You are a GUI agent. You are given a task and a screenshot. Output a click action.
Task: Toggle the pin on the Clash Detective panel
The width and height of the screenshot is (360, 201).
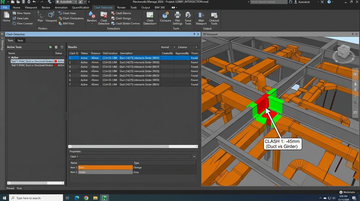coord(194,34)
